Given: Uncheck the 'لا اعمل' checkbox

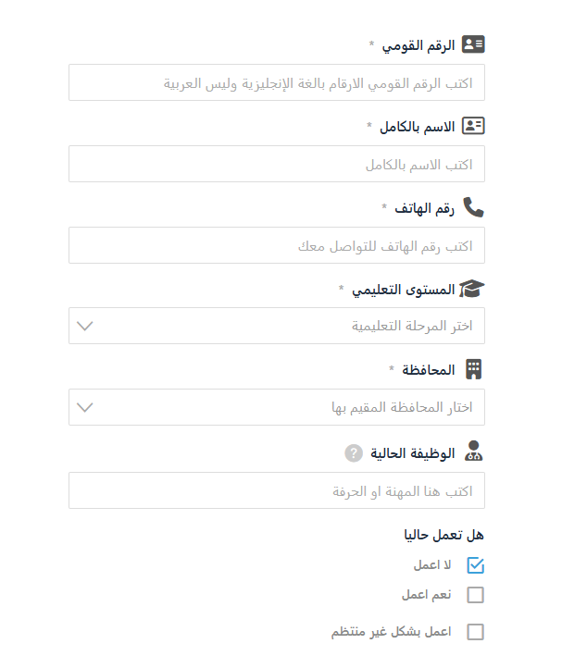Looking at the screenshot, I should point(476,564).
